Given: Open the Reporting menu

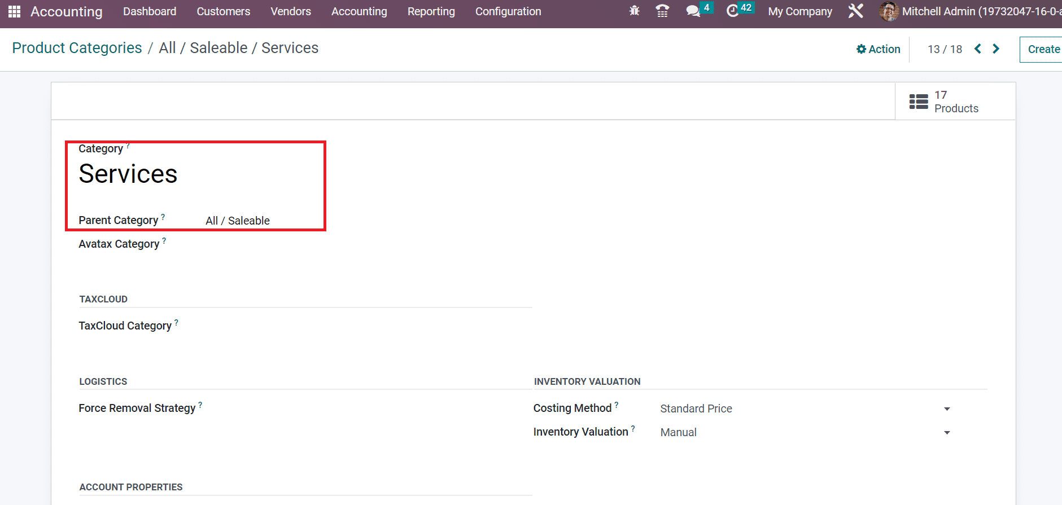Looking at the screenshot, I should point(431,11).
